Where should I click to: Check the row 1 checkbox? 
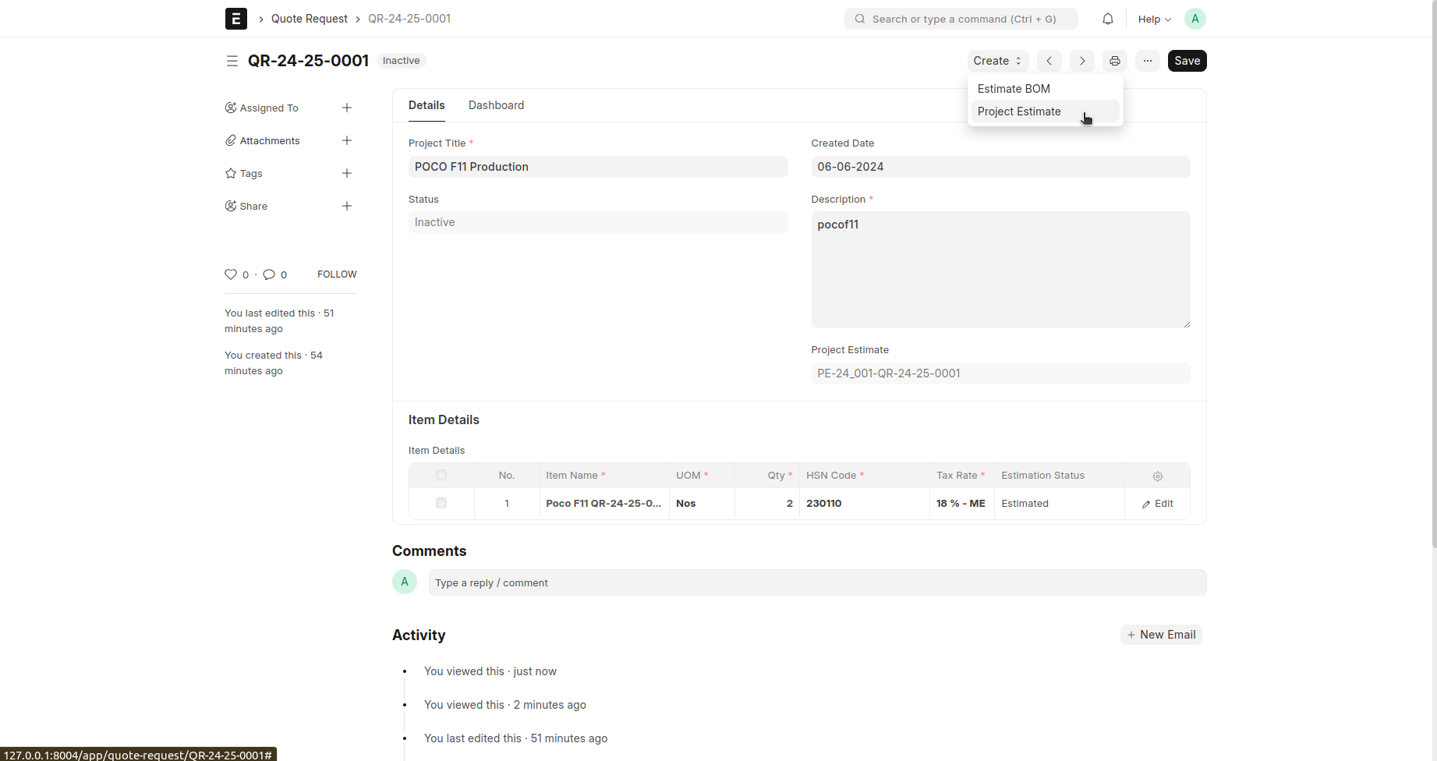(441, 503)
